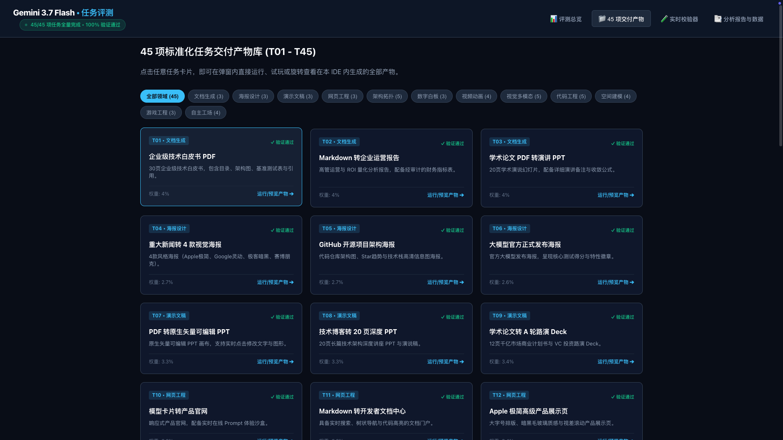783x440 pixels.
Task: Click the T03 • 文档生成 tag
Action: [x=509, y=142]
